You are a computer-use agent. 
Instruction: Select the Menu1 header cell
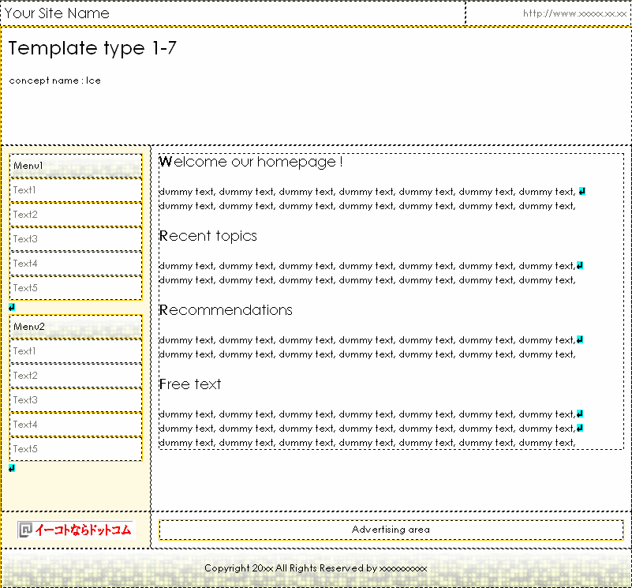click(76, 166)
